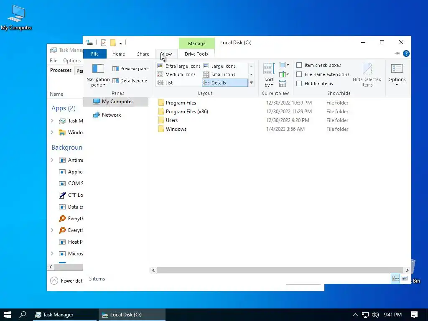Click Fewer details in Task Manager

click(66, 281)
